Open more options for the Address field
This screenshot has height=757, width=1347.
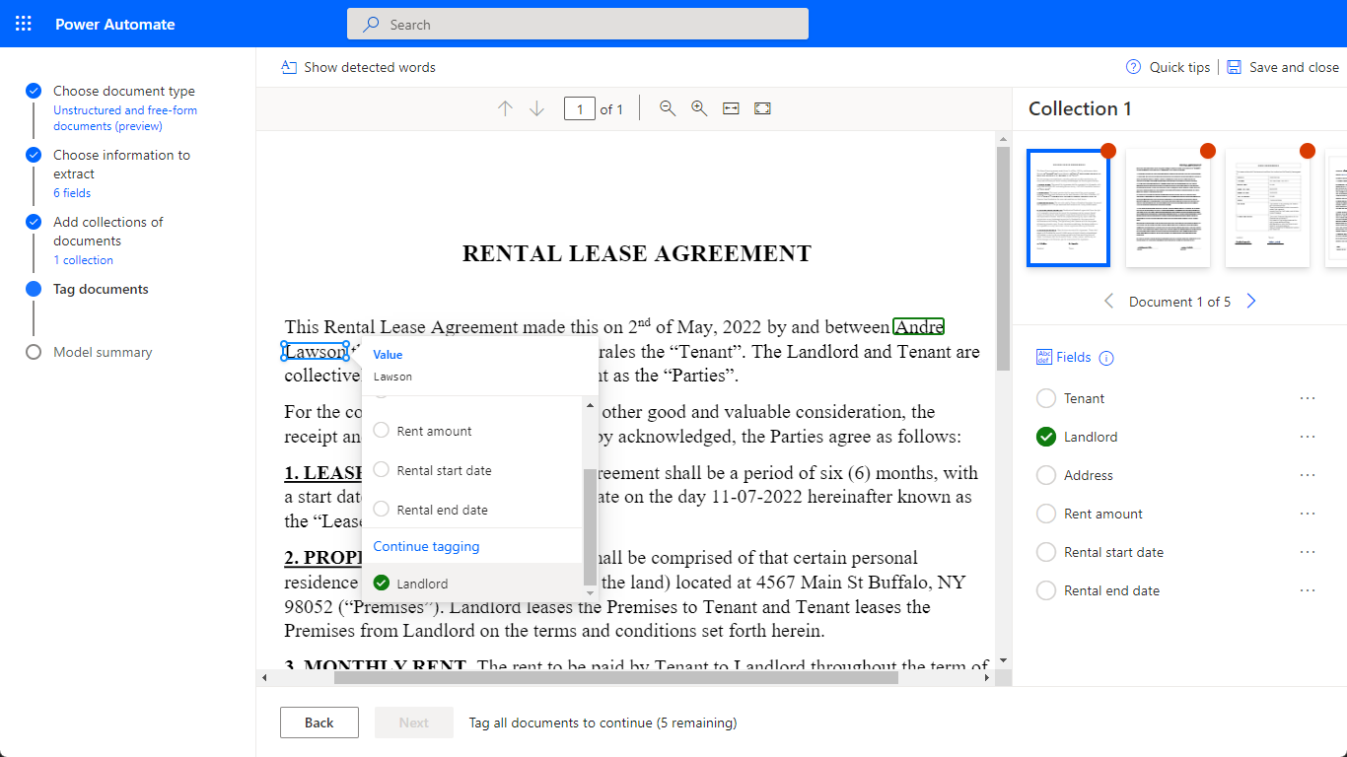click(1308, 475)
